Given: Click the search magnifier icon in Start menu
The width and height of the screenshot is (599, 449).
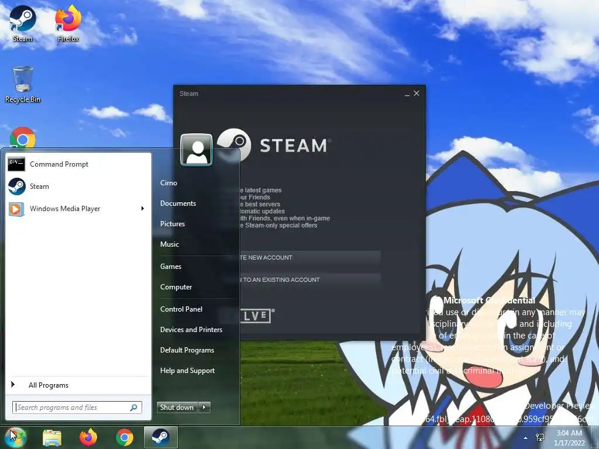Looking at the screenshot, I should point(134,407).
